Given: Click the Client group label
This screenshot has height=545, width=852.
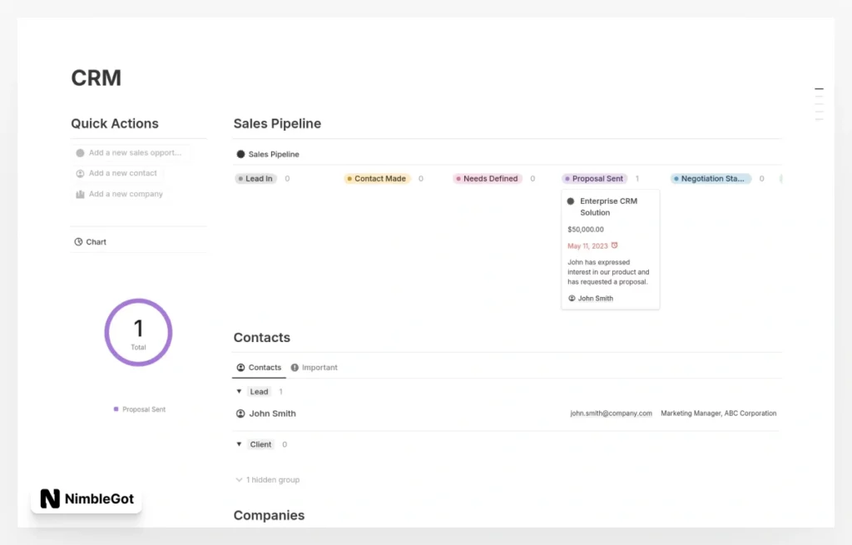Looking at the screenshot, I should click(x=260, y=444).
